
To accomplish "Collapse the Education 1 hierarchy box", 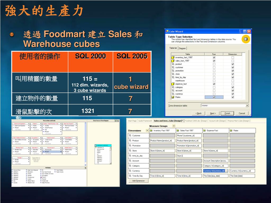I will tap(41, 148).
